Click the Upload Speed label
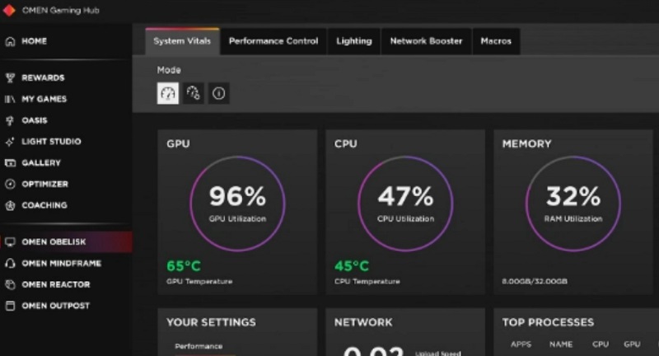This screenshot has width=659, height=356. pos(438,353)
